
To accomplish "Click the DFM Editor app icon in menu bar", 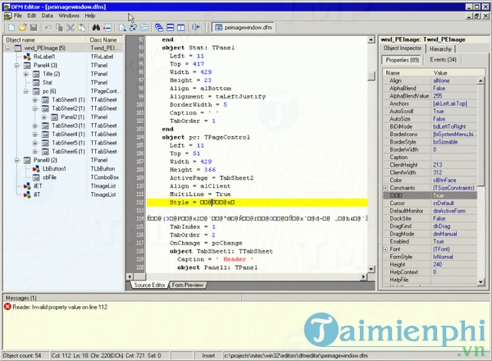I will [7, 16].
